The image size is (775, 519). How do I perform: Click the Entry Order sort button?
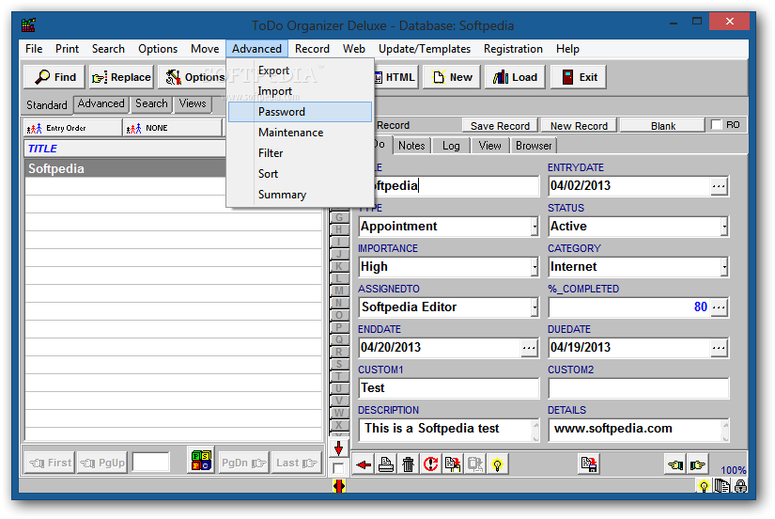coord(72,128)
